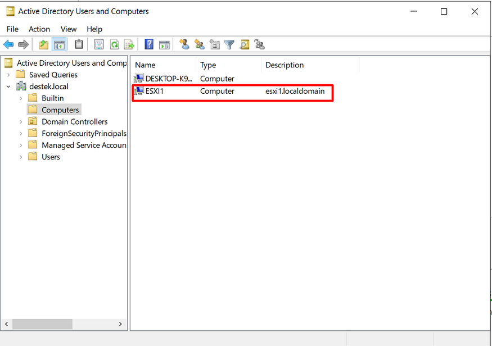Sort by the Name column header
The width and height of the screenshot is (492, 346).
click(x=163, y=65)
